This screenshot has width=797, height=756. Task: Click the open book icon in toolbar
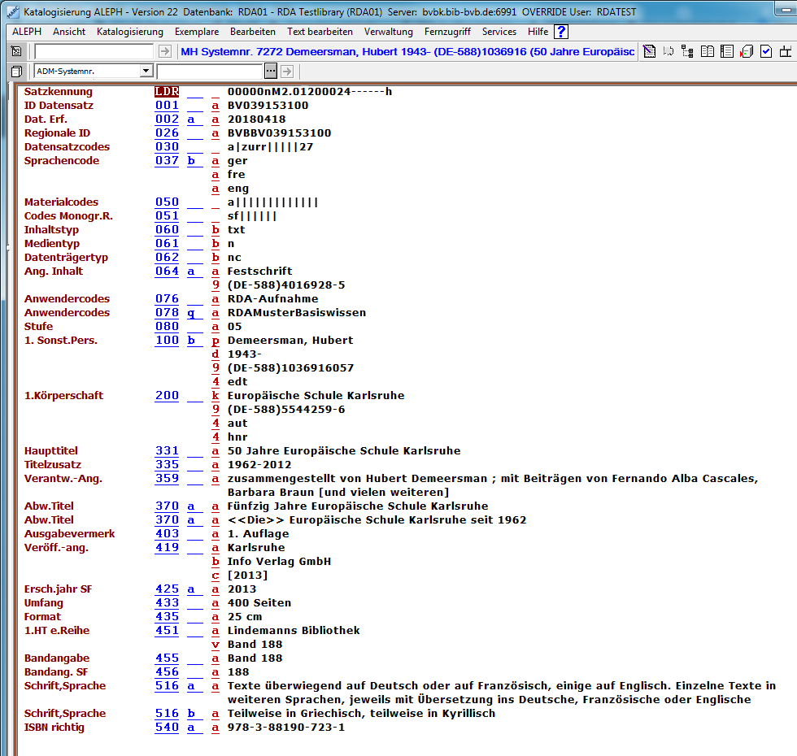[708, 52]
